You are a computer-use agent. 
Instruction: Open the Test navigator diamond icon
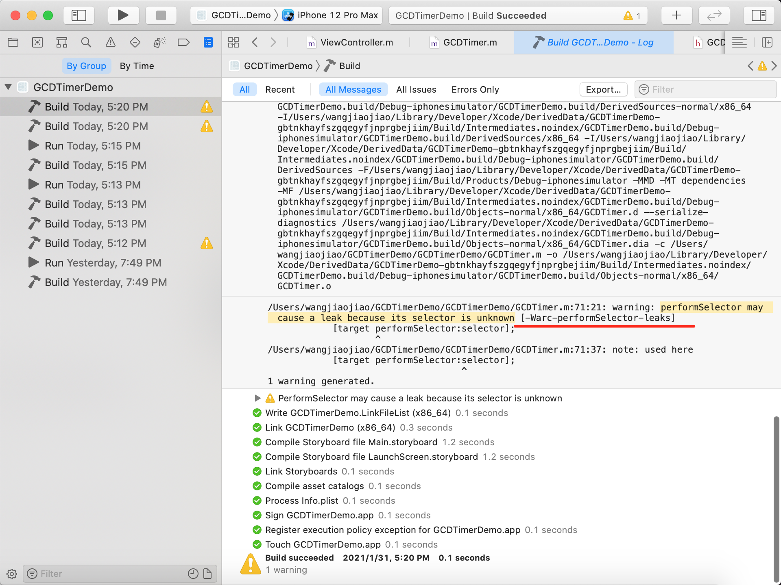click(135, 42)
